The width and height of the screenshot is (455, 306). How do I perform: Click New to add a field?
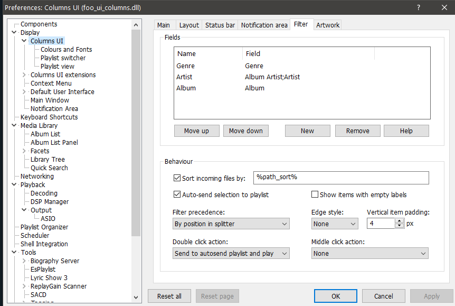(x=307, y=131)
